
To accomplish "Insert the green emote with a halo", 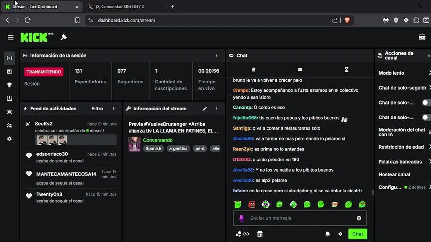I will point(238,204).
